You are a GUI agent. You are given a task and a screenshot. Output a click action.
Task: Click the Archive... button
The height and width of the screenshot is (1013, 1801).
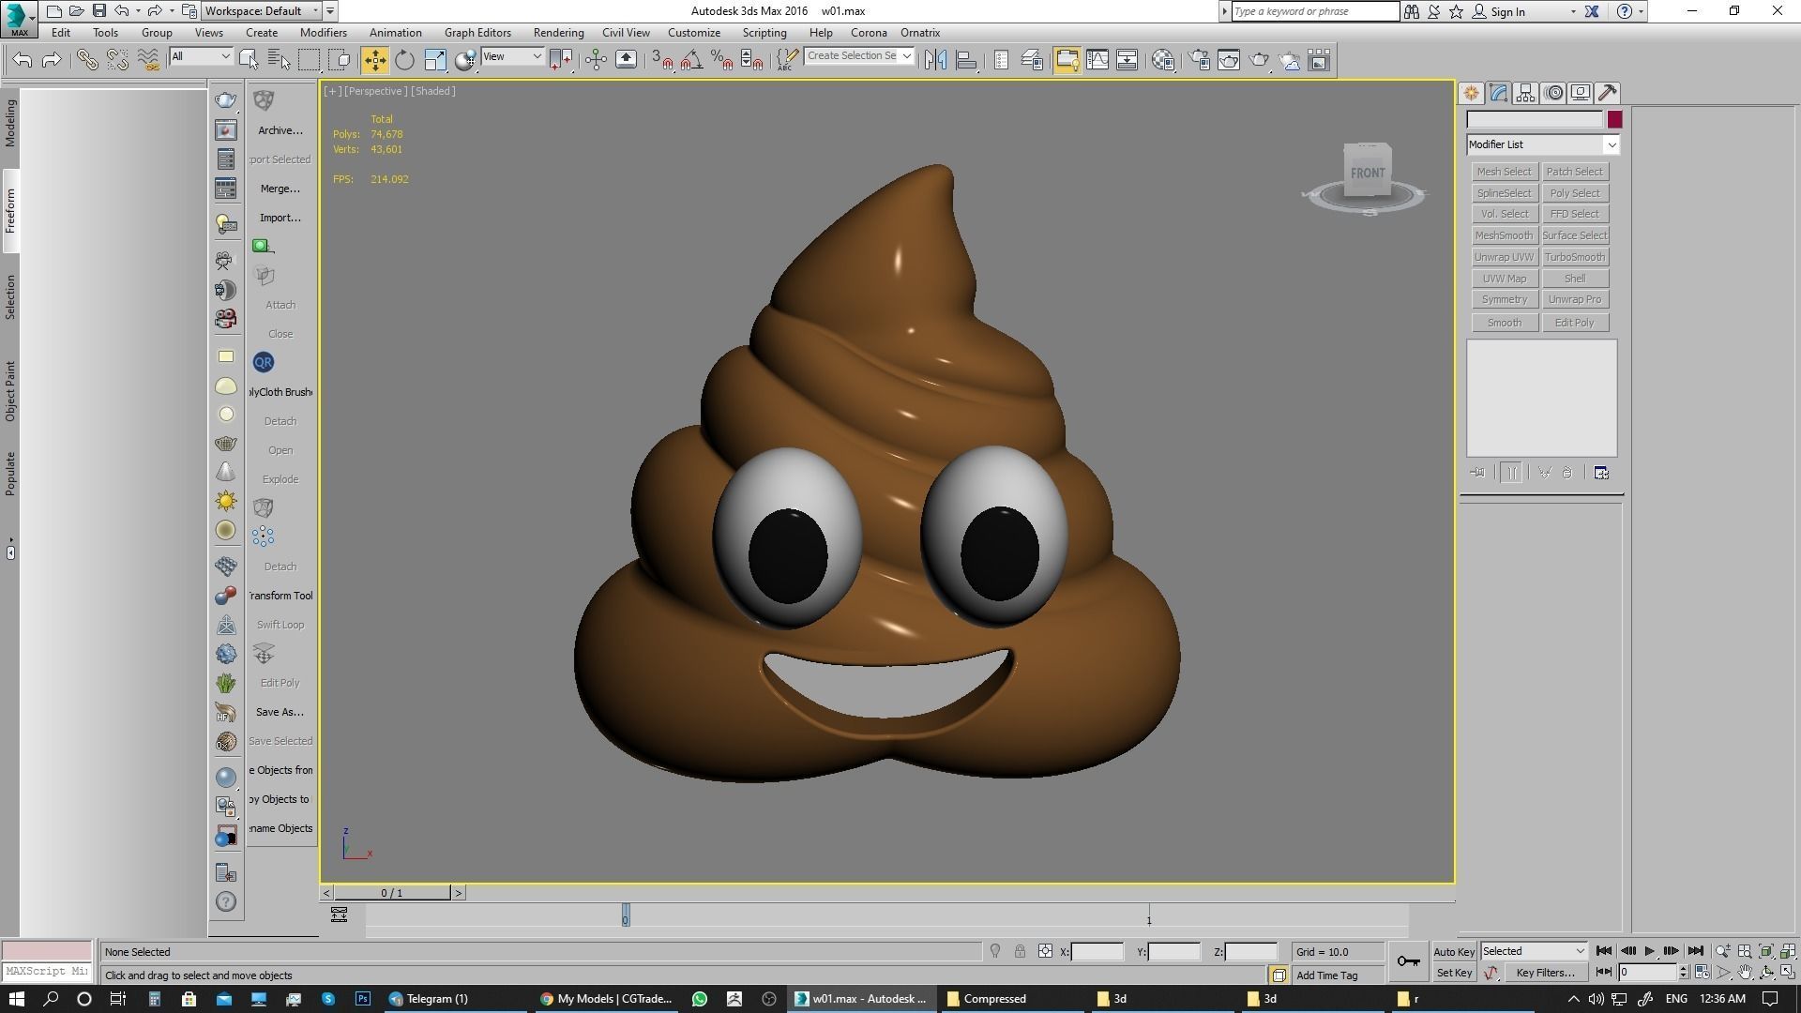pos(280,130)
